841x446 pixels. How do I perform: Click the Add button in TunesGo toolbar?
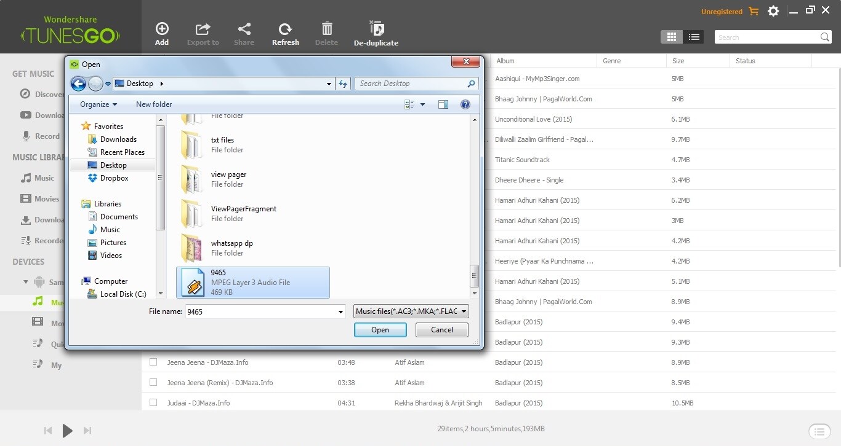point(162,34)
